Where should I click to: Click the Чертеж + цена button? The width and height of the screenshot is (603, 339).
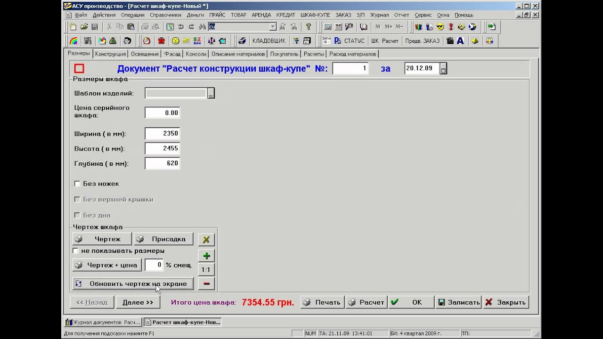click(107, 265)
